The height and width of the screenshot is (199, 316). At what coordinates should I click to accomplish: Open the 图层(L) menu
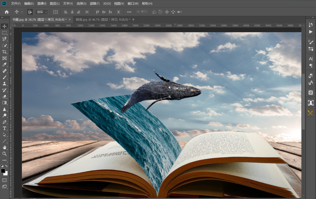[x=55, y=4]
